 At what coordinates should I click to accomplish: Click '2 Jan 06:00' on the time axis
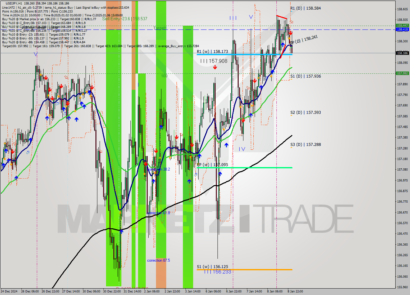152,291
